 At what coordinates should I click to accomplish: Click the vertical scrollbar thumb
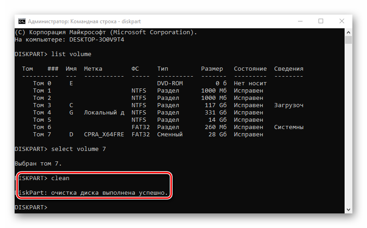click(348, 41)
